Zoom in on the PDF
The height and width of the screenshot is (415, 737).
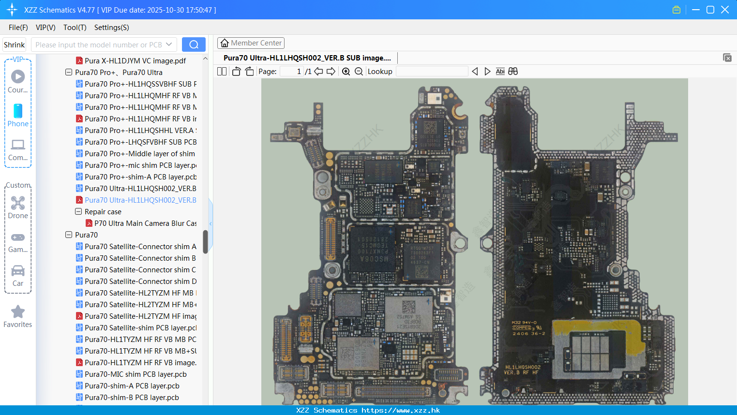point(346,71)
